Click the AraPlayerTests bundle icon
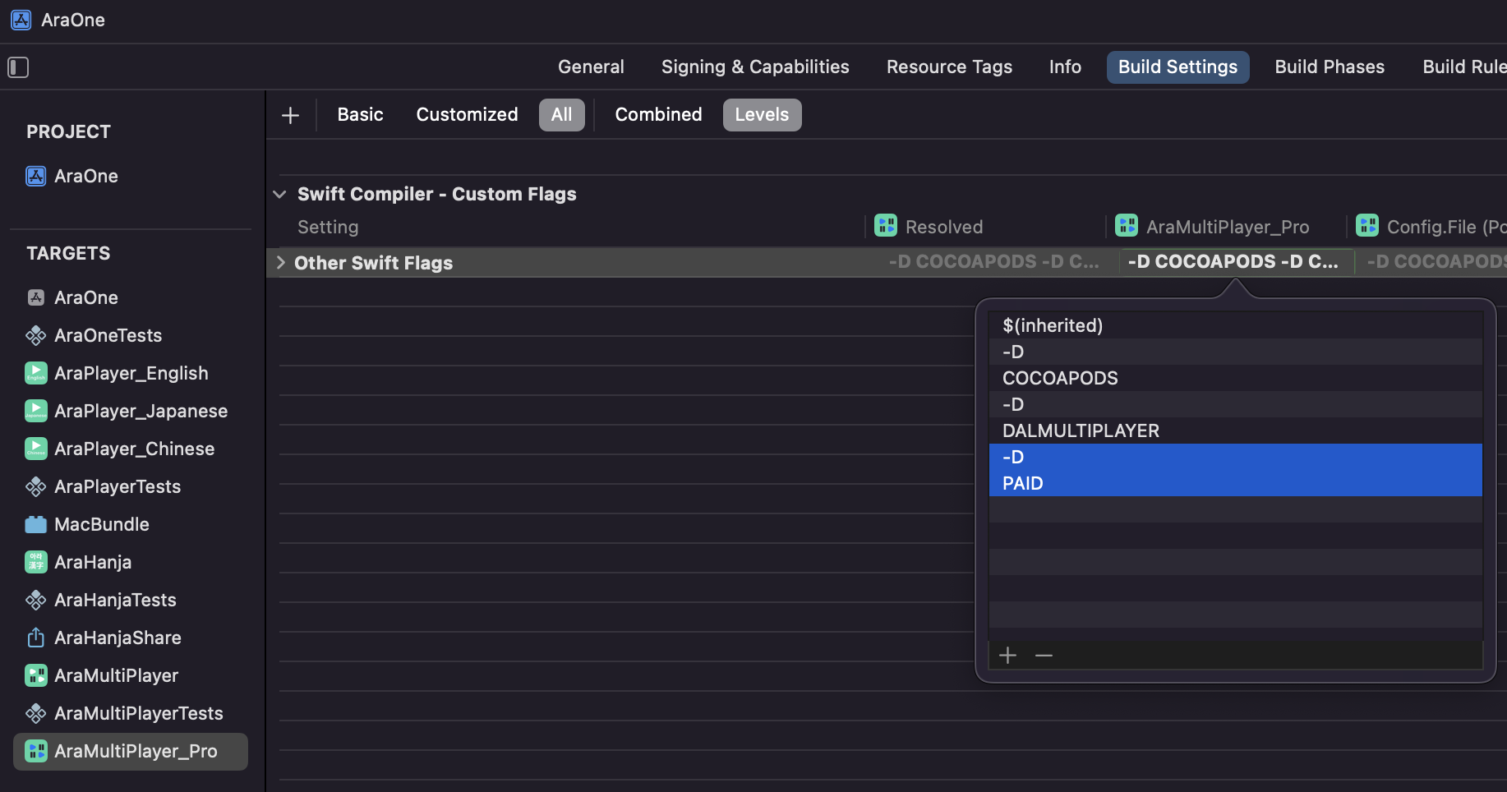 coord(36,486)
